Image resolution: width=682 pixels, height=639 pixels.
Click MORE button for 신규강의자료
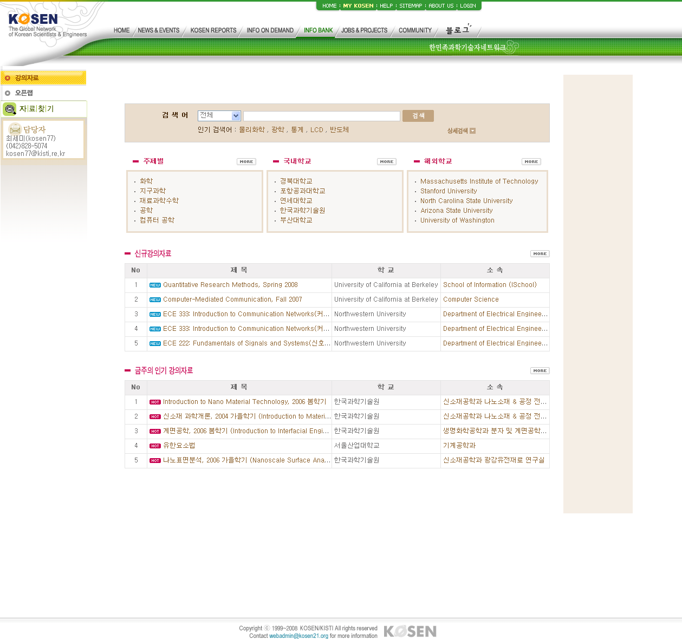click(540, 253)
